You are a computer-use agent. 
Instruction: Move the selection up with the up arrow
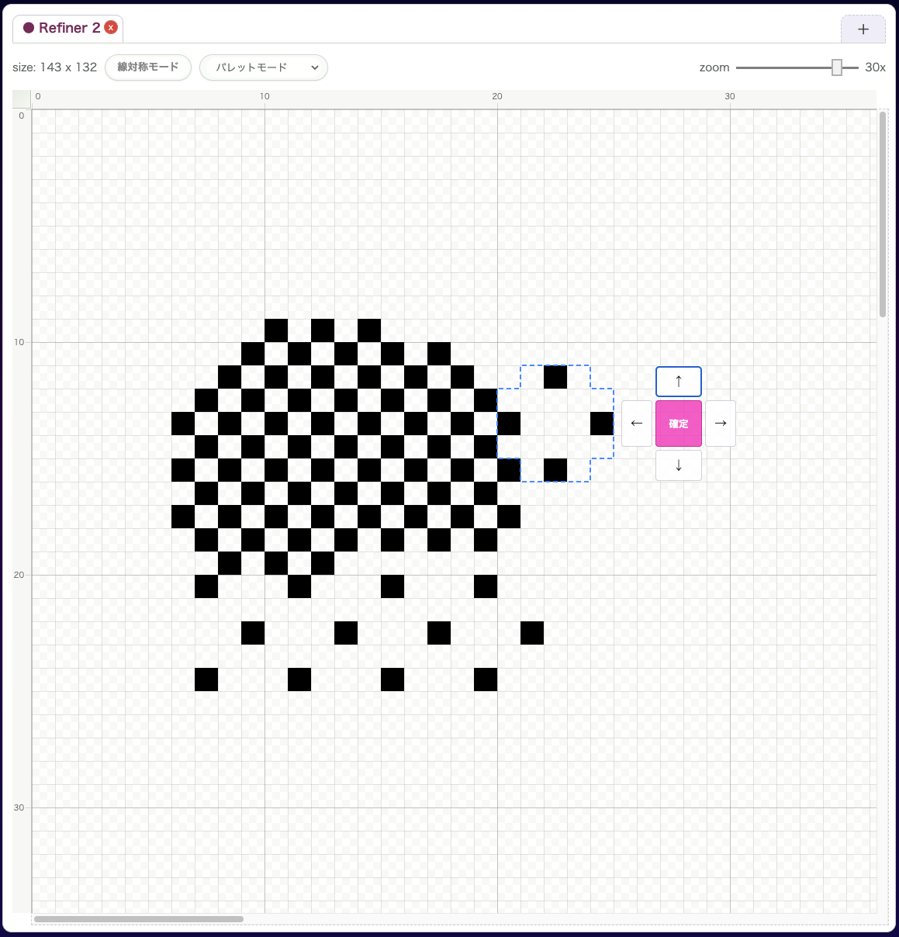(679, 382)
